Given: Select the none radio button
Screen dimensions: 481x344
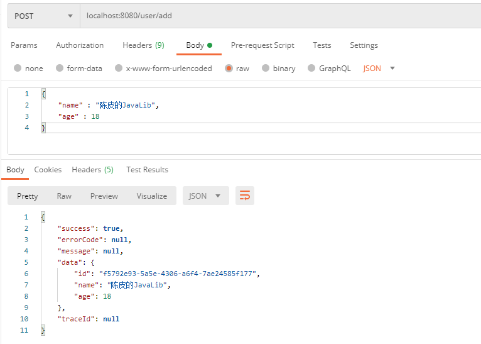Looking at the screenshot, I should click(18, 69).
